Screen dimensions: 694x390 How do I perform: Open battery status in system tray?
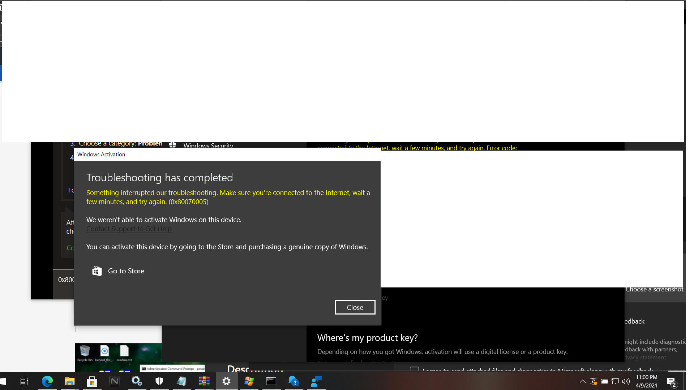point(604,381)
